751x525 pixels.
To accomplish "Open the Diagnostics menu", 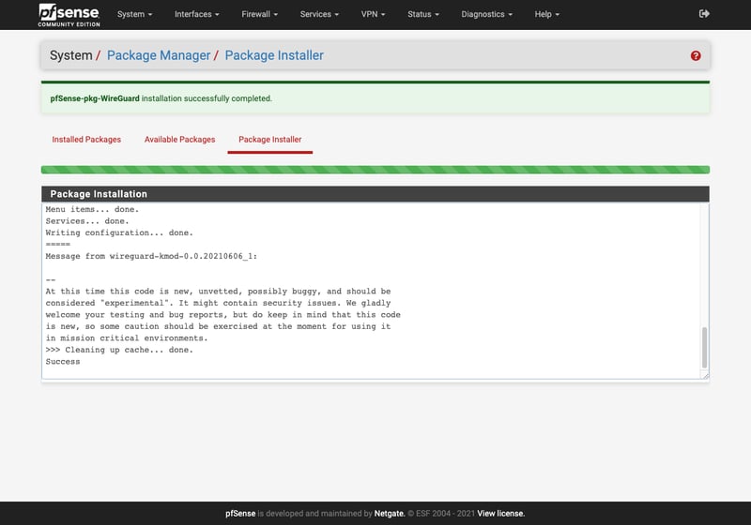I will [486, 15].
